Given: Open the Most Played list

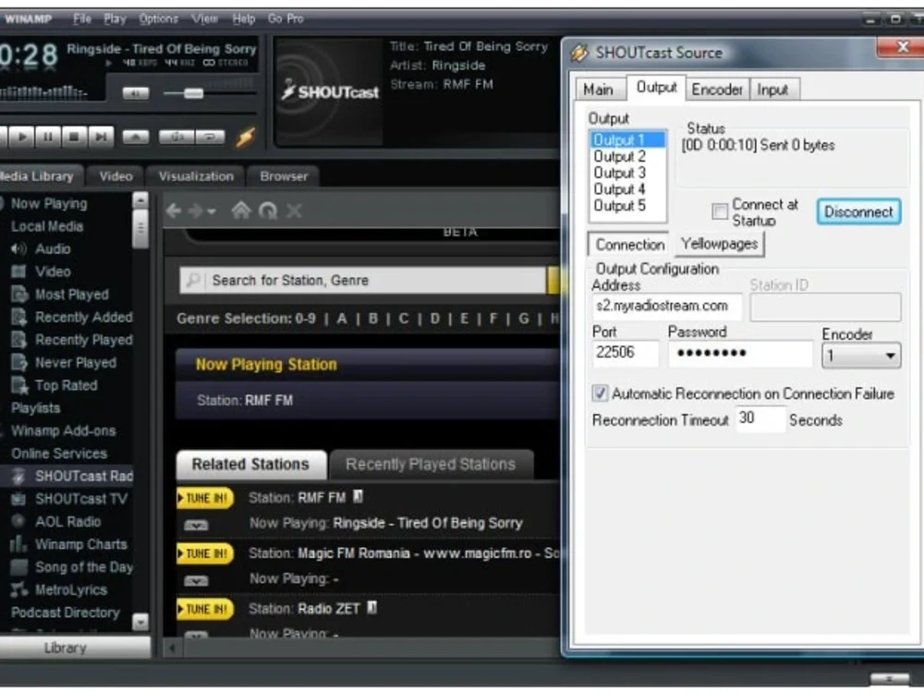Looking at the screenshot, I should [x=72, y=295].
